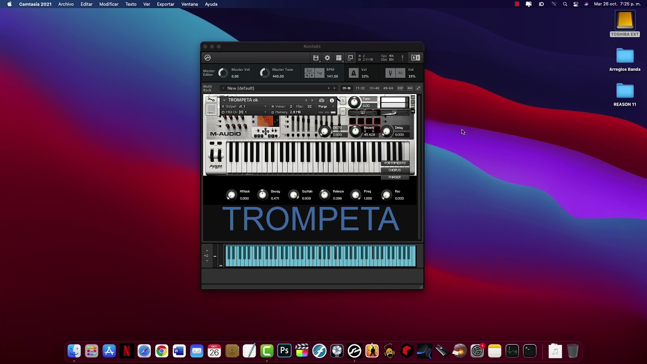Toggle the metronome icon

(x=353, y=73)
